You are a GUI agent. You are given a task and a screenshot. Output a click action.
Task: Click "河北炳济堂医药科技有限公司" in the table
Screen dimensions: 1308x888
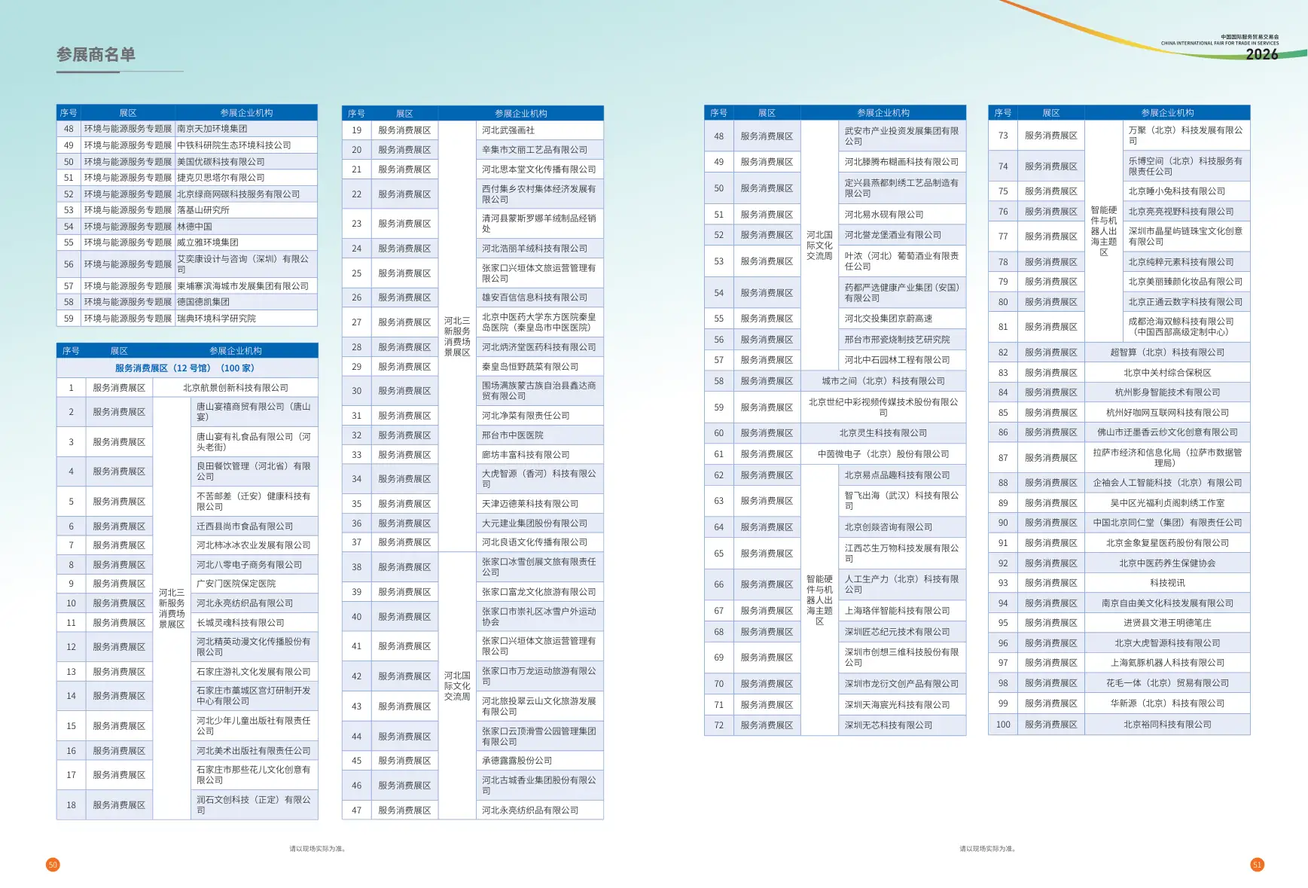click(x=539, y=347)
